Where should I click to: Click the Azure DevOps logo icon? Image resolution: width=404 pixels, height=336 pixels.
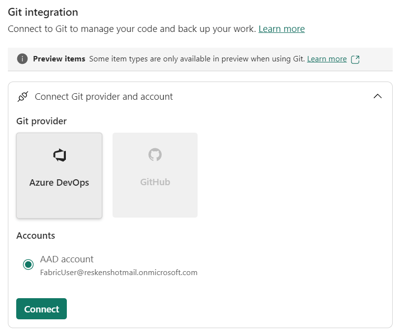coord(59,156)
